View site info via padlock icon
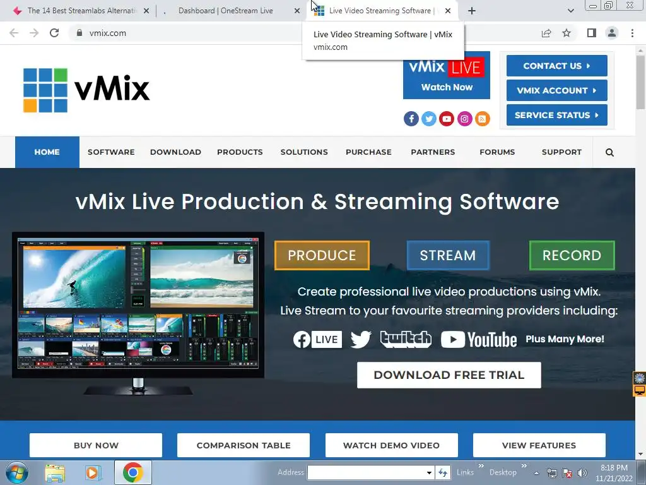 (x=79, y=33)
